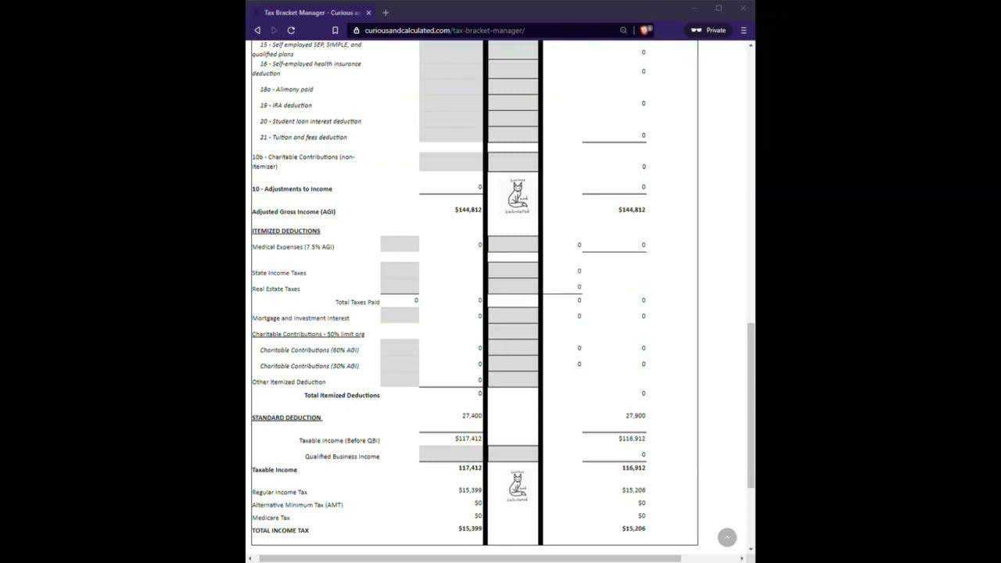Screen dimensions: 1001x563
Task: Click the "Adjusted Gross Income (AGI)" label
Action: (293, 212)
